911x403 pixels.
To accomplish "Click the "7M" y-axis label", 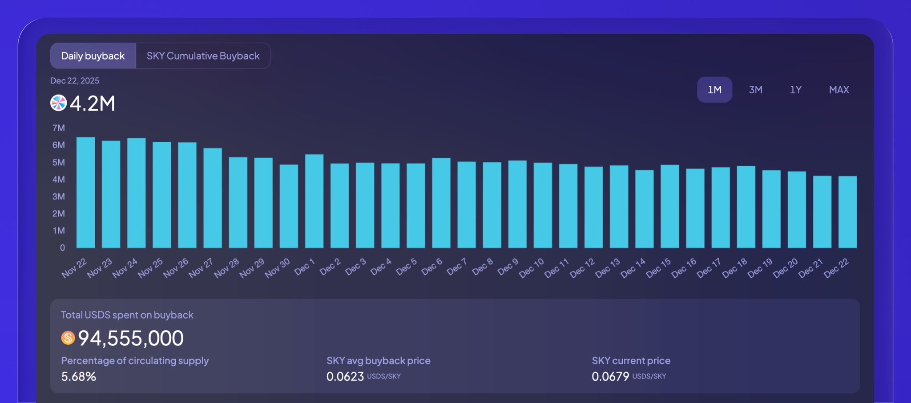I will pyautogui.click(x=59, y=128).
